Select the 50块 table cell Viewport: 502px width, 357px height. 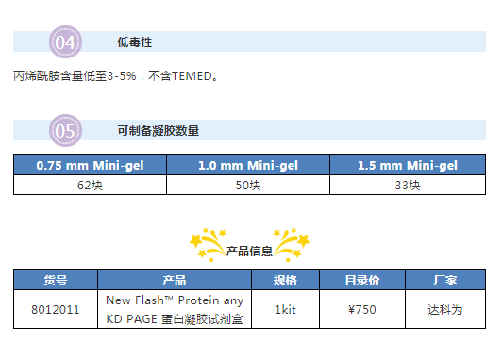pos(248,185)
